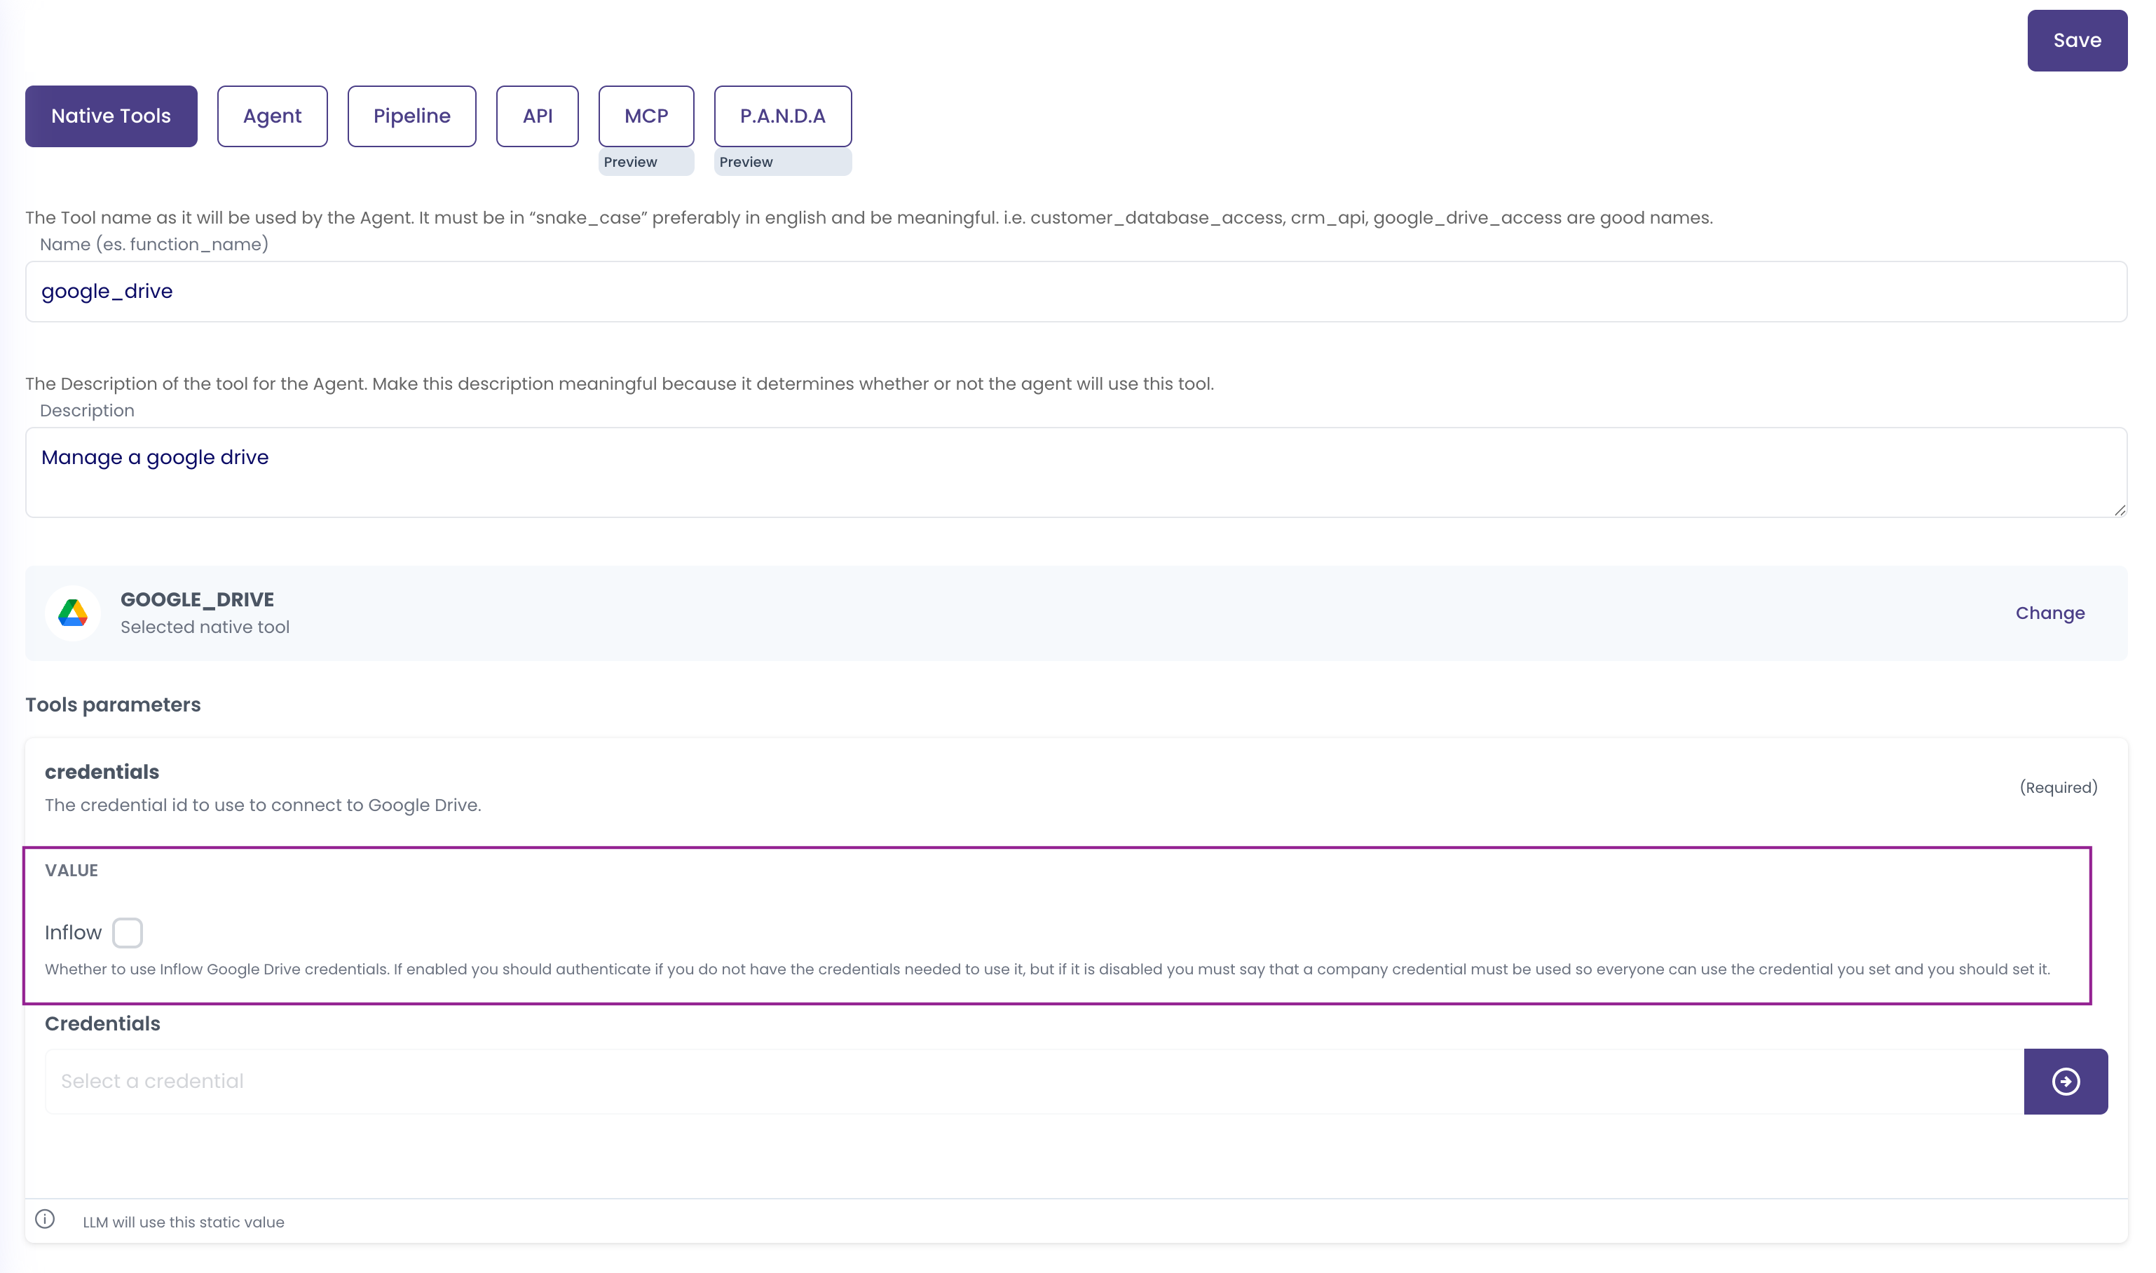Click the Credentials section heading
The height and width of the screenshot is (1273, 2156).
[x=102, y=1023]
